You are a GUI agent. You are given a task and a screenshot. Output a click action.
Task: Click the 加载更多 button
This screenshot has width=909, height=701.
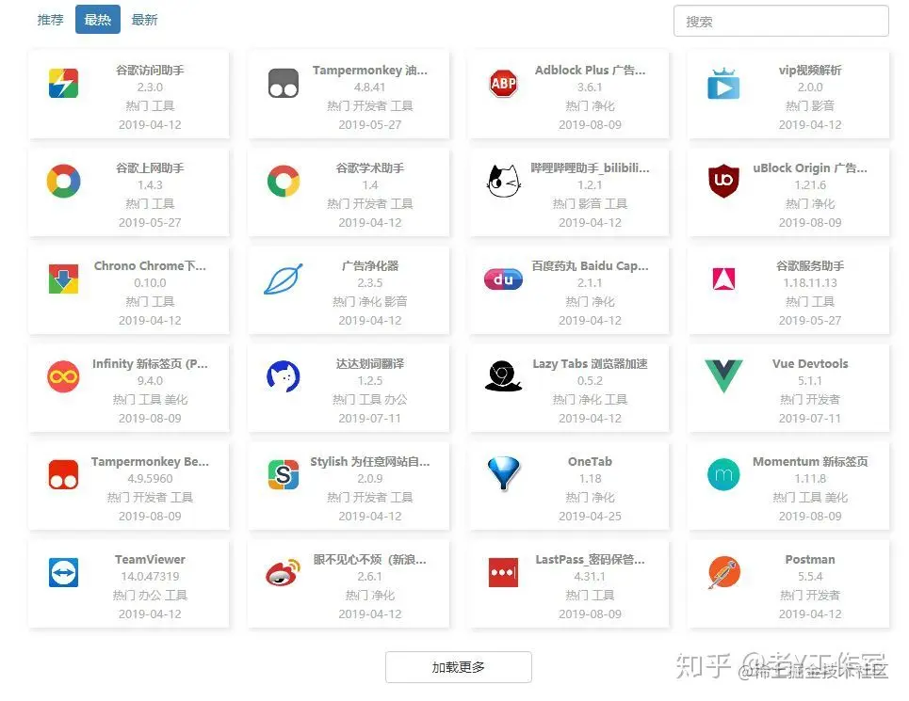458,667
